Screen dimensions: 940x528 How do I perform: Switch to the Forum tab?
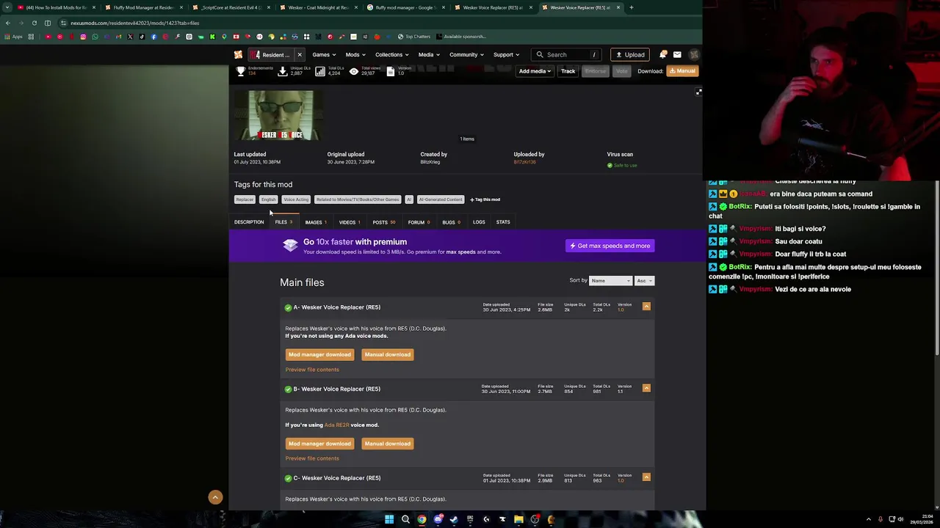[419, 222]
